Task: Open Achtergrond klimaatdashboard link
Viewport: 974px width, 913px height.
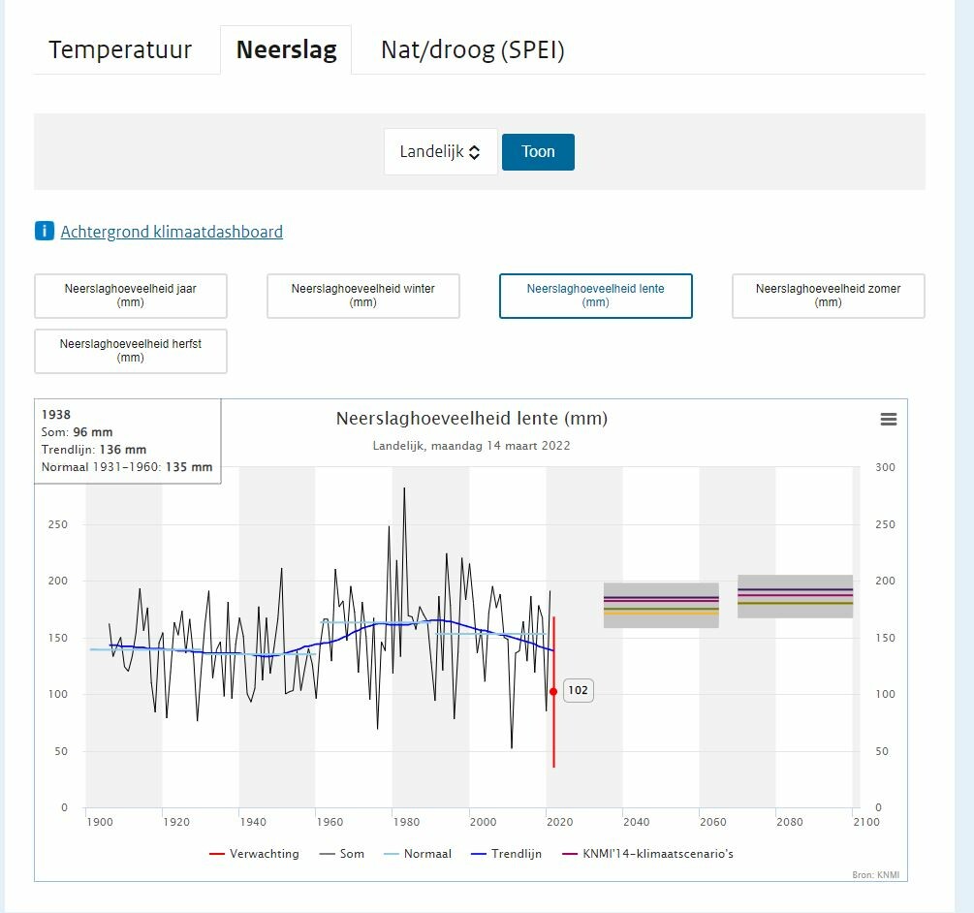Action: point(172,232)
